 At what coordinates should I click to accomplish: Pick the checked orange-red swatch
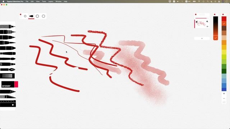(224, 23)
